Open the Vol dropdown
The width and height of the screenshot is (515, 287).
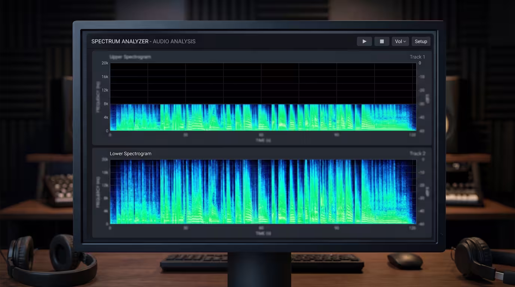pos(400,41)
